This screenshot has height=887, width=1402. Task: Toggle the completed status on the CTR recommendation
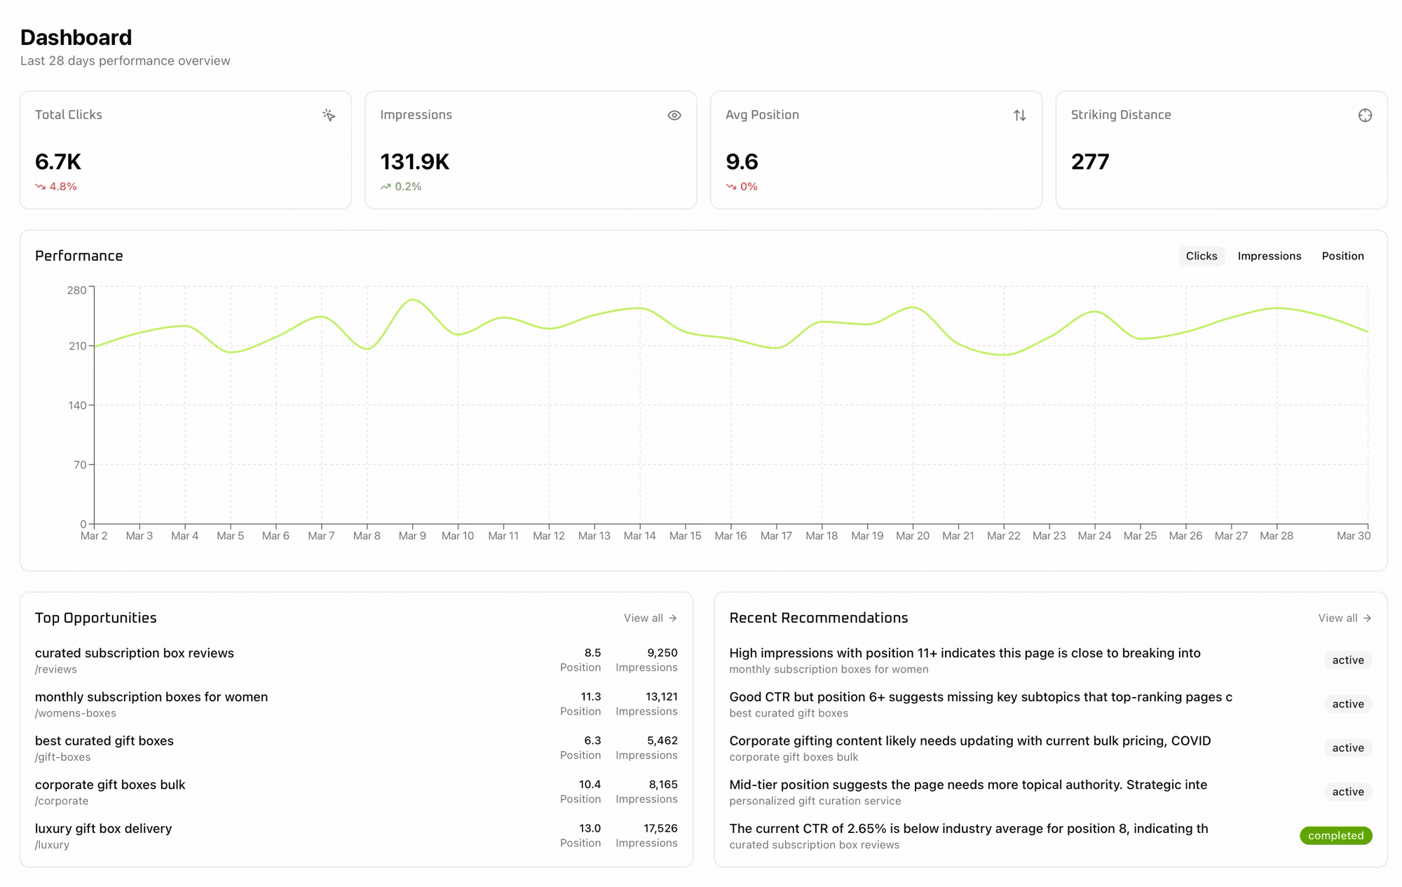1335,835
